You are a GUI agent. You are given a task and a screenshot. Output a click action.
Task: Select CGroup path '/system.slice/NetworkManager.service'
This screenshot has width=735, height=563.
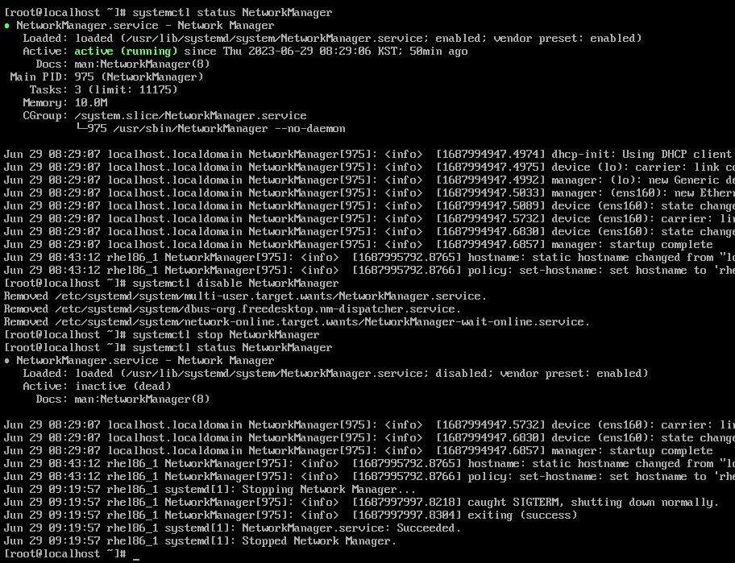pyautogui.click(x=190, y=115)
